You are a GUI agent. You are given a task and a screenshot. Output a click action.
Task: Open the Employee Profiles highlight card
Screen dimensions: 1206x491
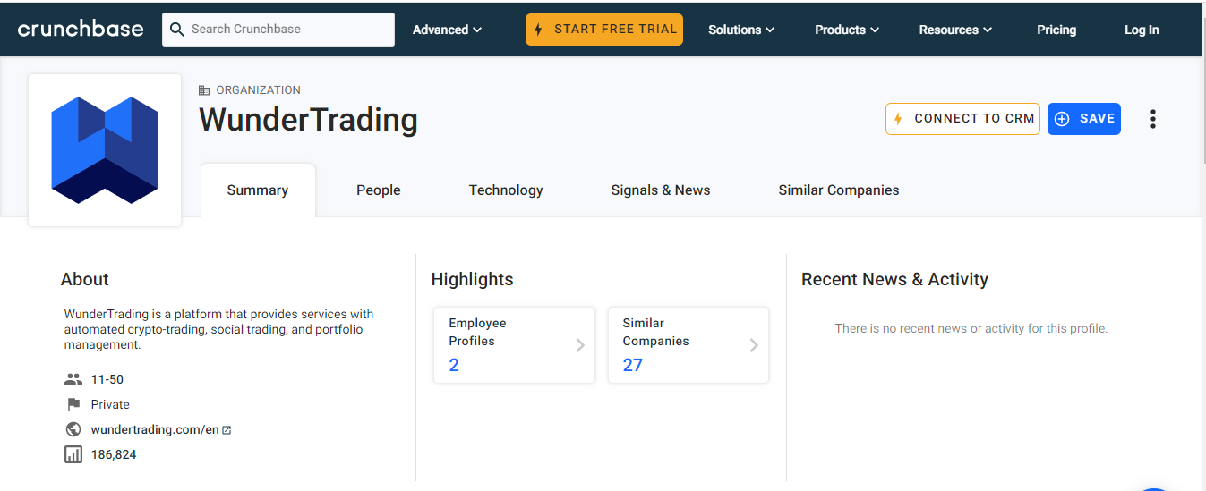click(515, 345)
